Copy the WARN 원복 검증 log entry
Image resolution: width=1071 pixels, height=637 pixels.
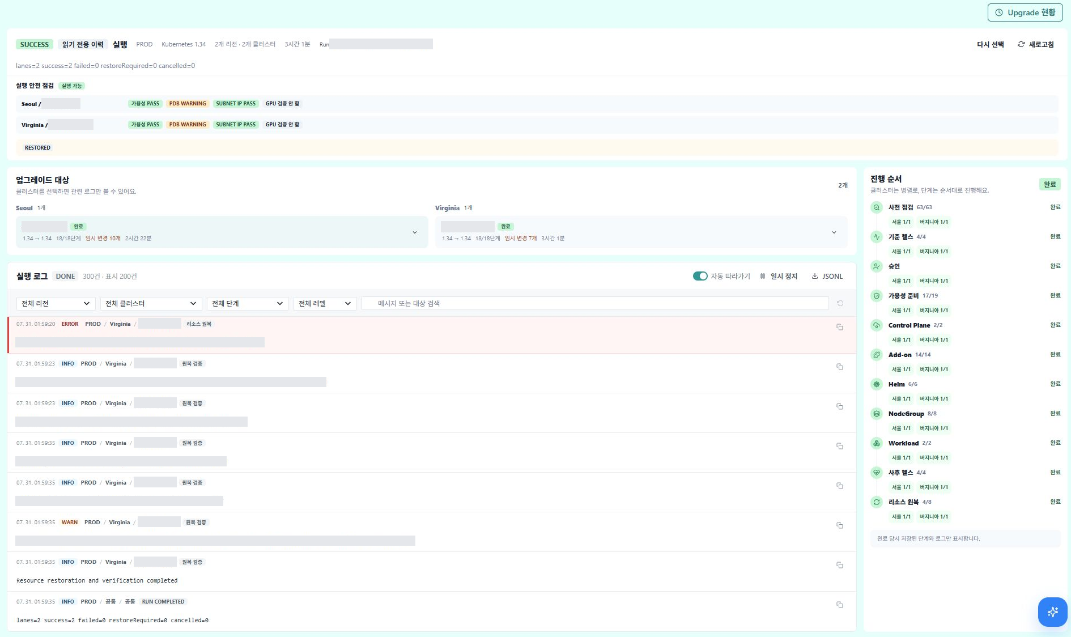click(x=840, y=525)
